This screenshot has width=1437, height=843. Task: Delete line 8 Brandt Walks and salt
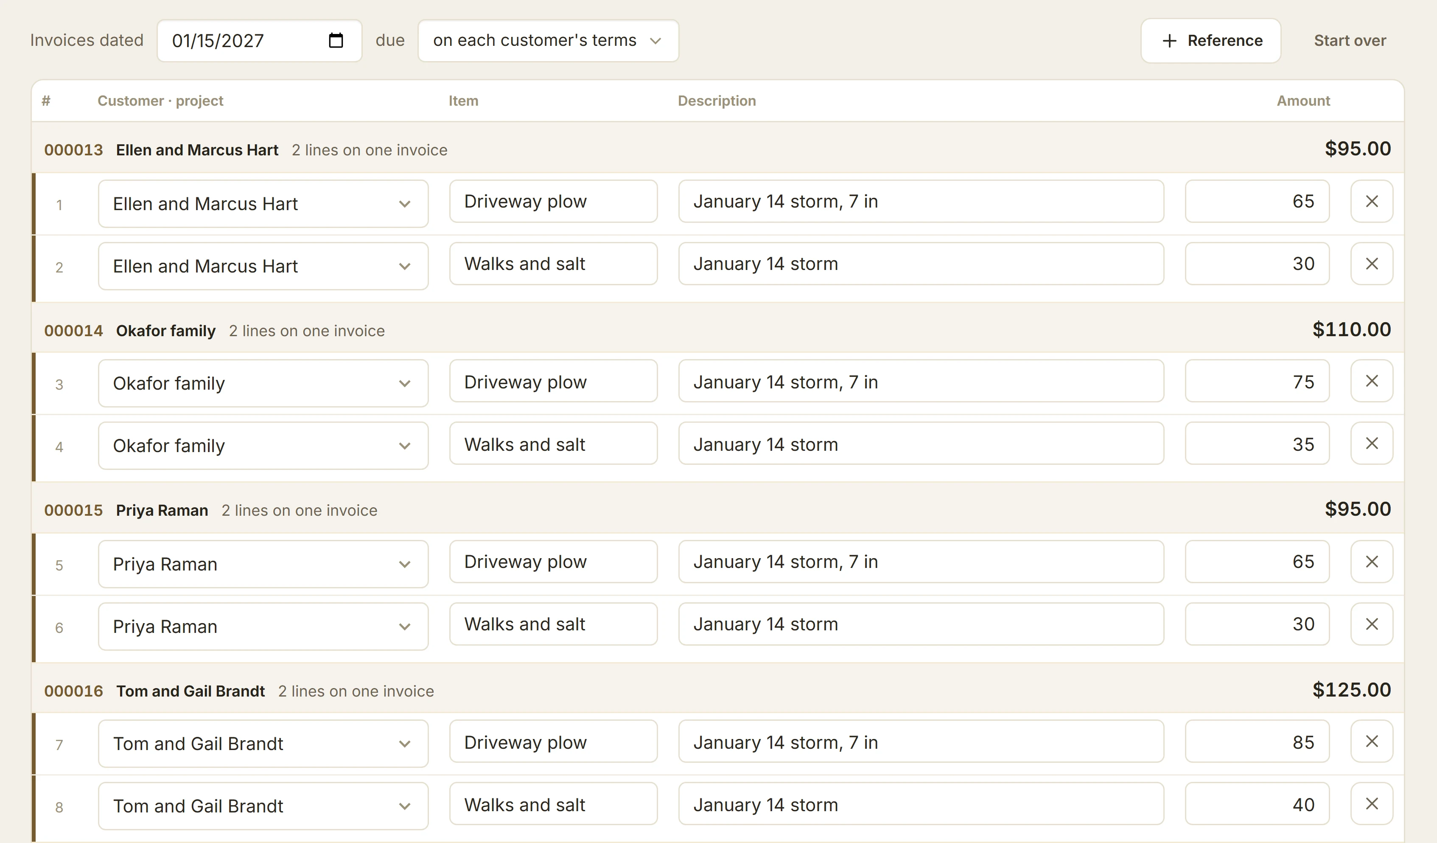point(1371,804)
